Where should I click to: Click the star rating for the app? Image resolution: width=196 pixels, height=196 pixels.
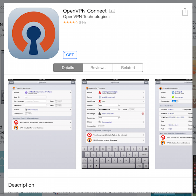(70, 23)
